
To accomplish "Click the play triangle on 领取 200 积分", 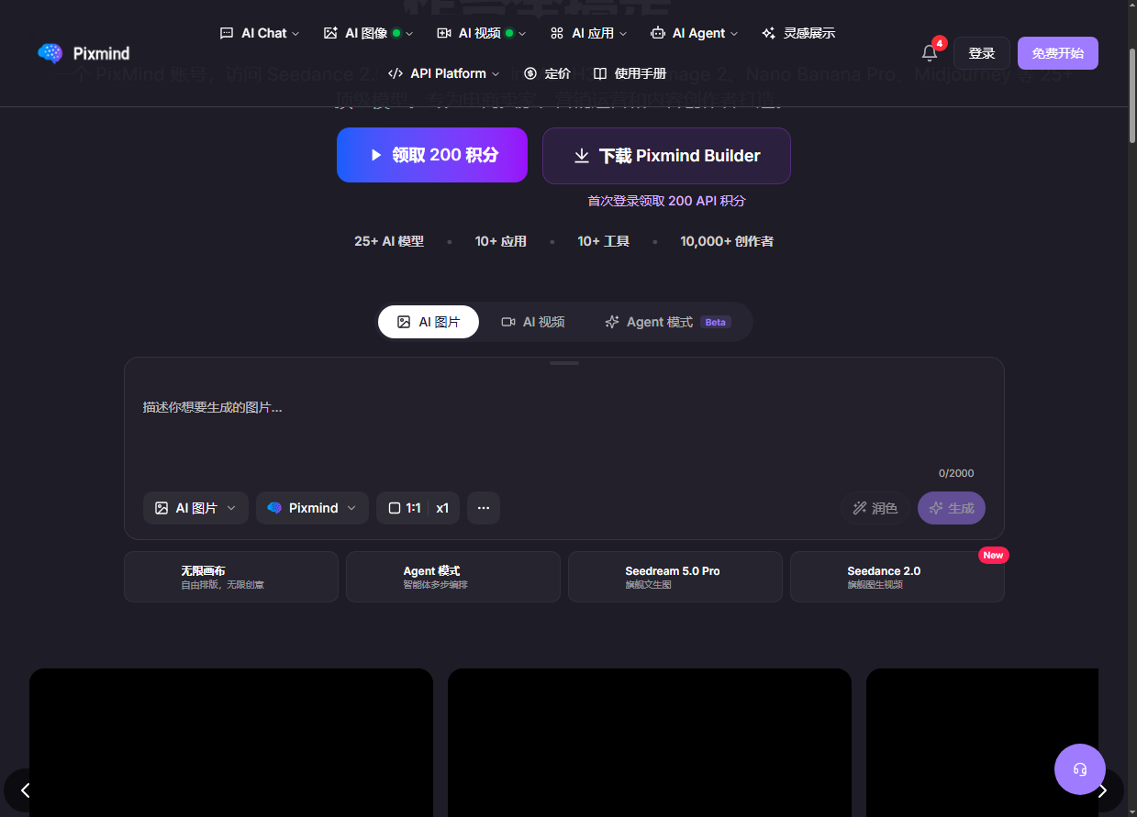I will [375, 155].
